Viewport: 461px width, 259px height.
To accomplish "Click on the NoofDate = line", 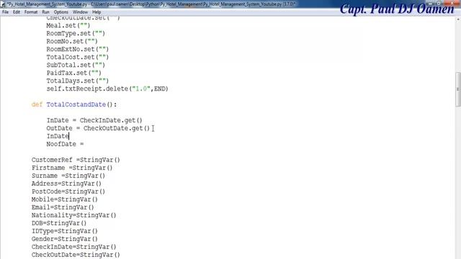I will (x=65, y=144).
